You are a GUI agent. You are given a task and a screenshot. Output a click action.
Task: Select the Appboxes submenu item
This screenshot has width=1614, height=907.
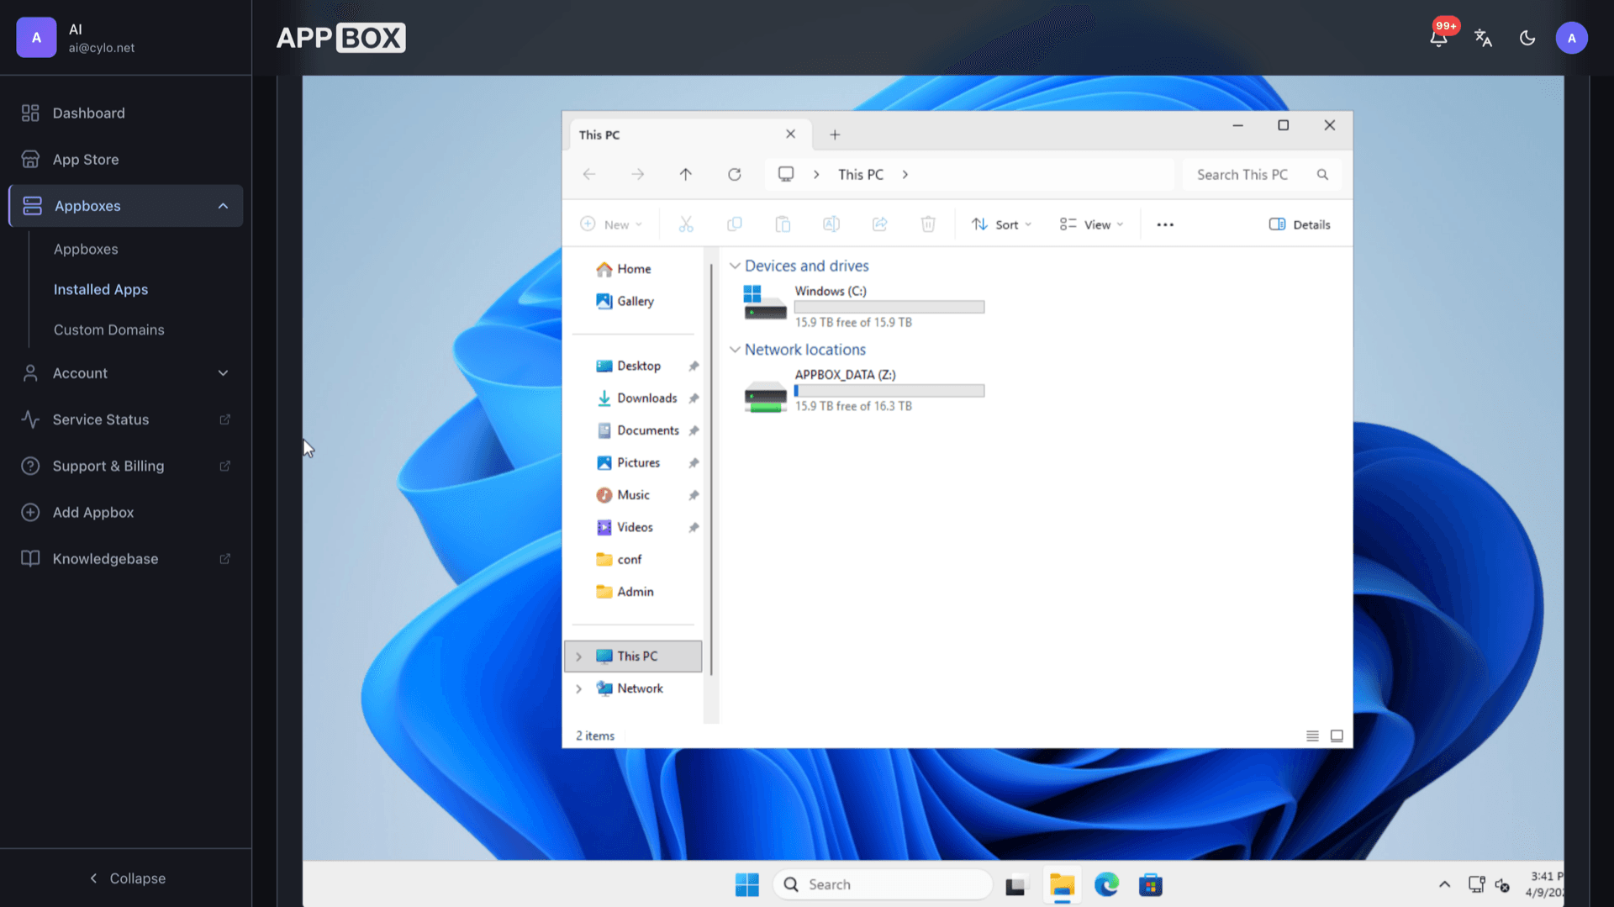(x=86, y=249)
